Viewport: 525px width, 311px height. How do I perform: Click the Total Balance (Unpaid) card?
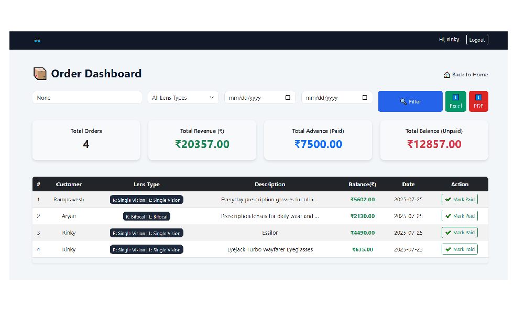[434, 140]
